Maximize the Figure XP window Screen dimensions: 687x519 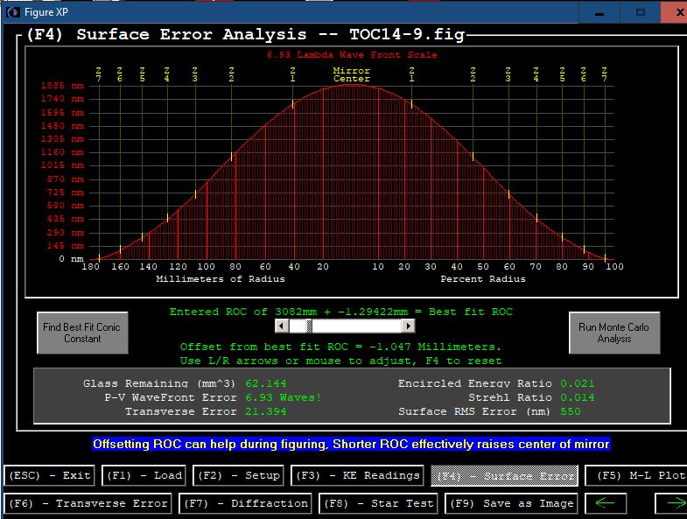640,12
